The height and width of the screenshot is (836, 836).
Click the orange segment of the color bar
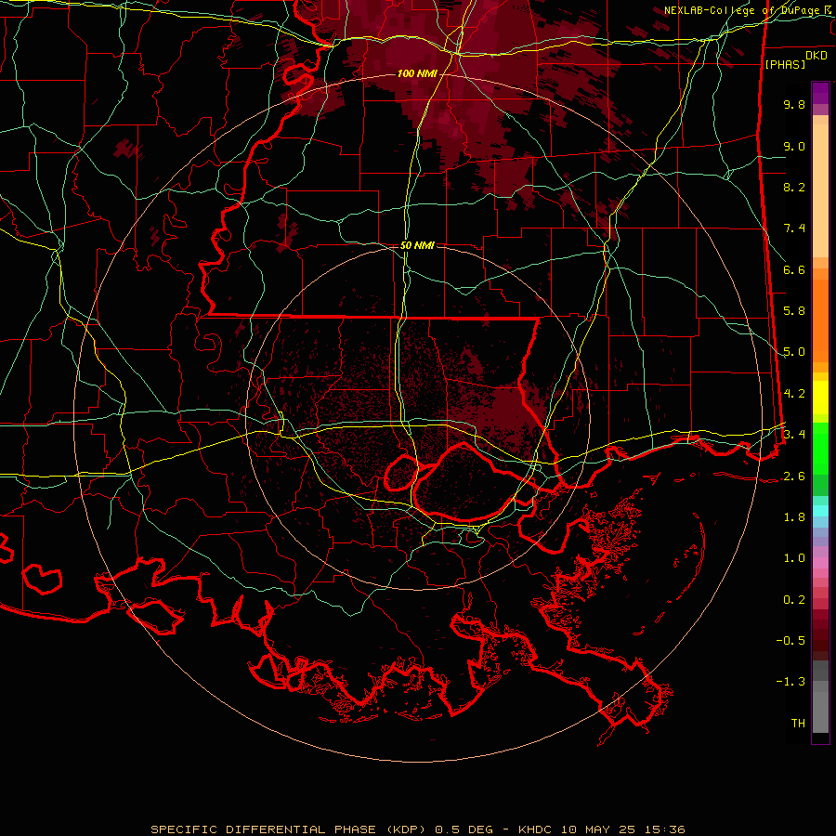pos(820,320)
